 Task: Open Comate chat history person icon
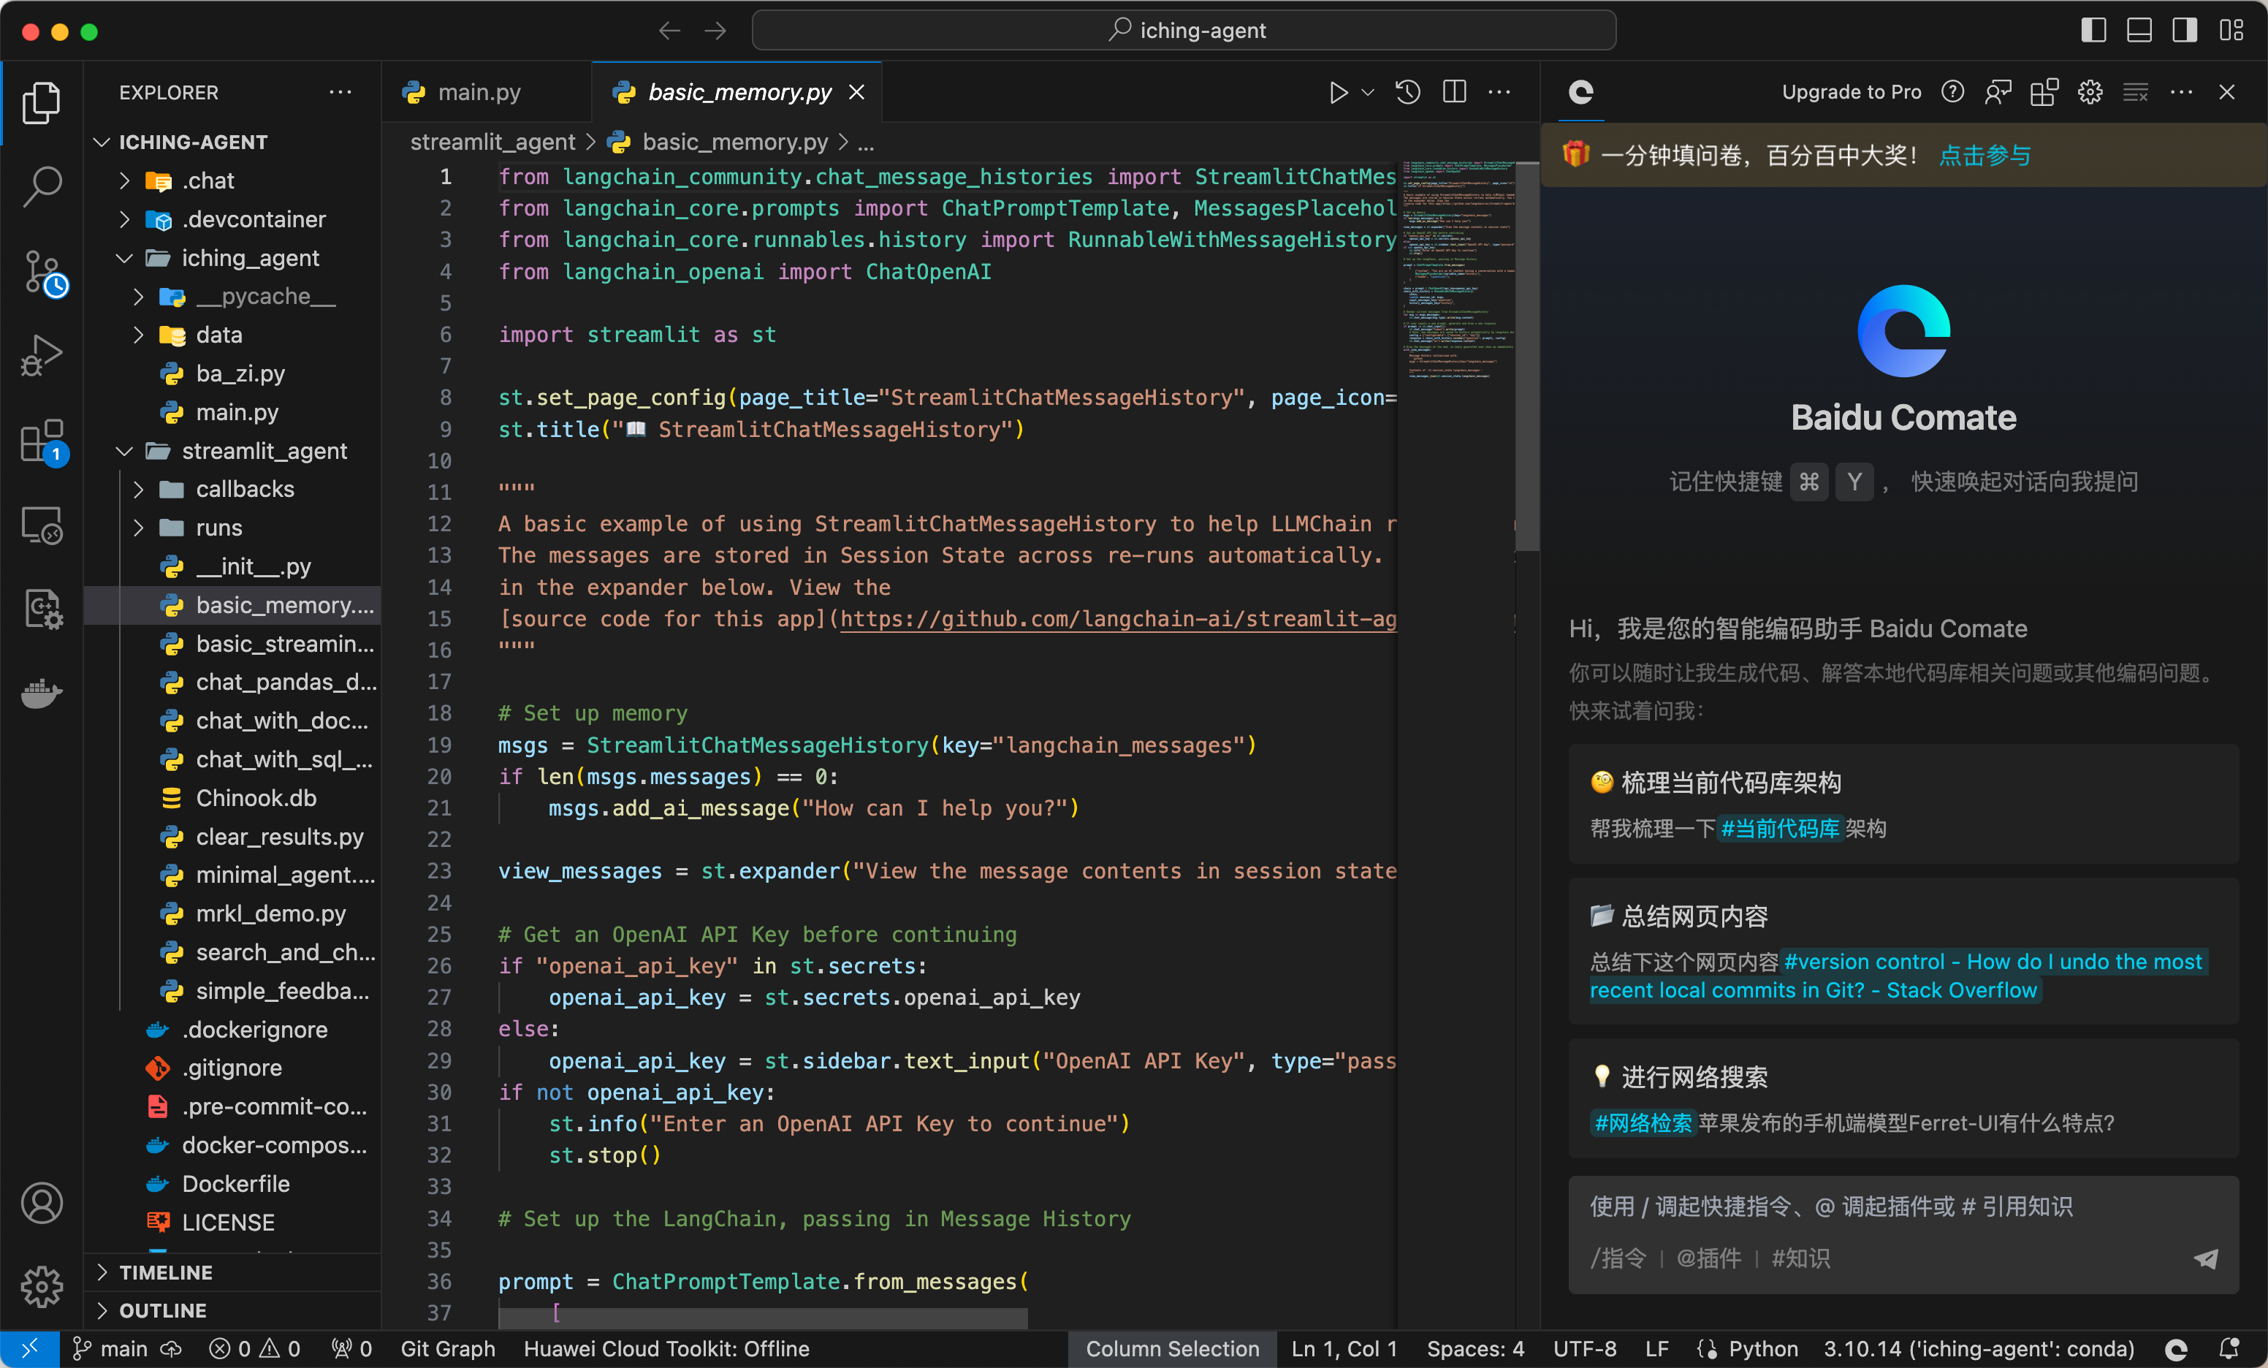tap(1998, 92)
